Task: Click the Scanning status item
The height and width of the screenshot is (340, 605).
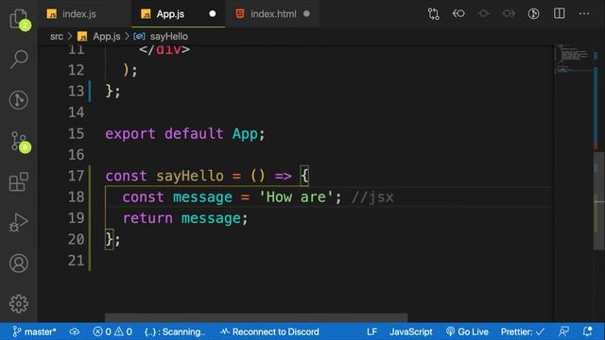Action: pos(175,331)
